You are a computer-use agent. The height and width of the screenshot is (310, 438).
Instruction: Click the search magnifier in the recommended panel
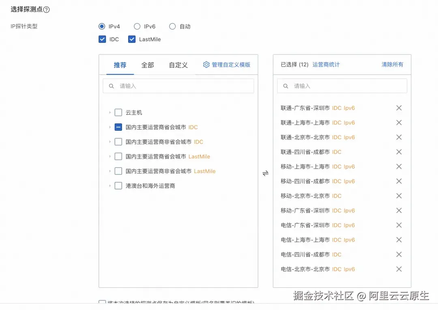[111, 86]
